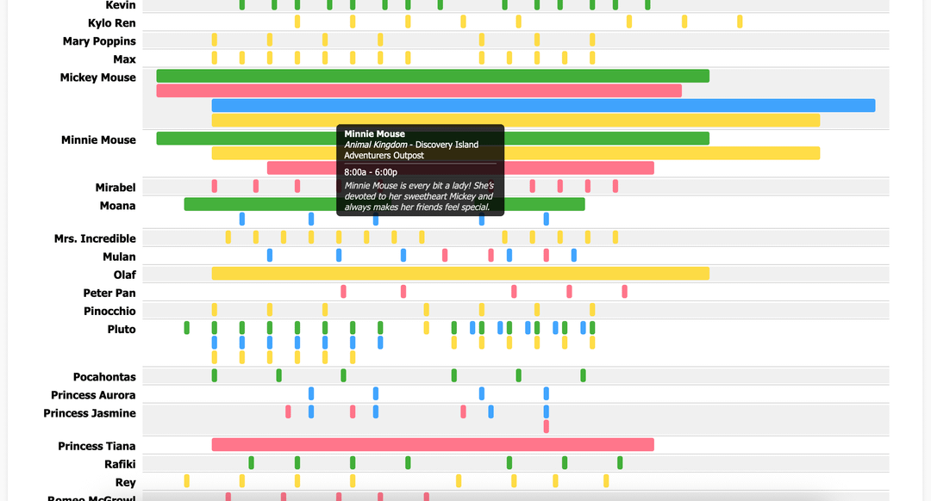
Task: Click Moana's first blue marker
Action: tap(242, 219)
